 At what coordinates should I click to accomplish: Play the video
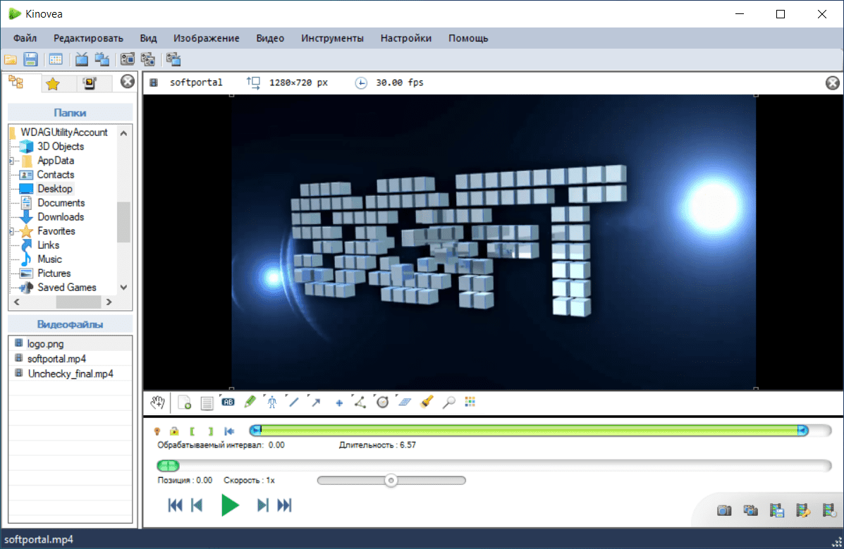[x=230, y=505]
